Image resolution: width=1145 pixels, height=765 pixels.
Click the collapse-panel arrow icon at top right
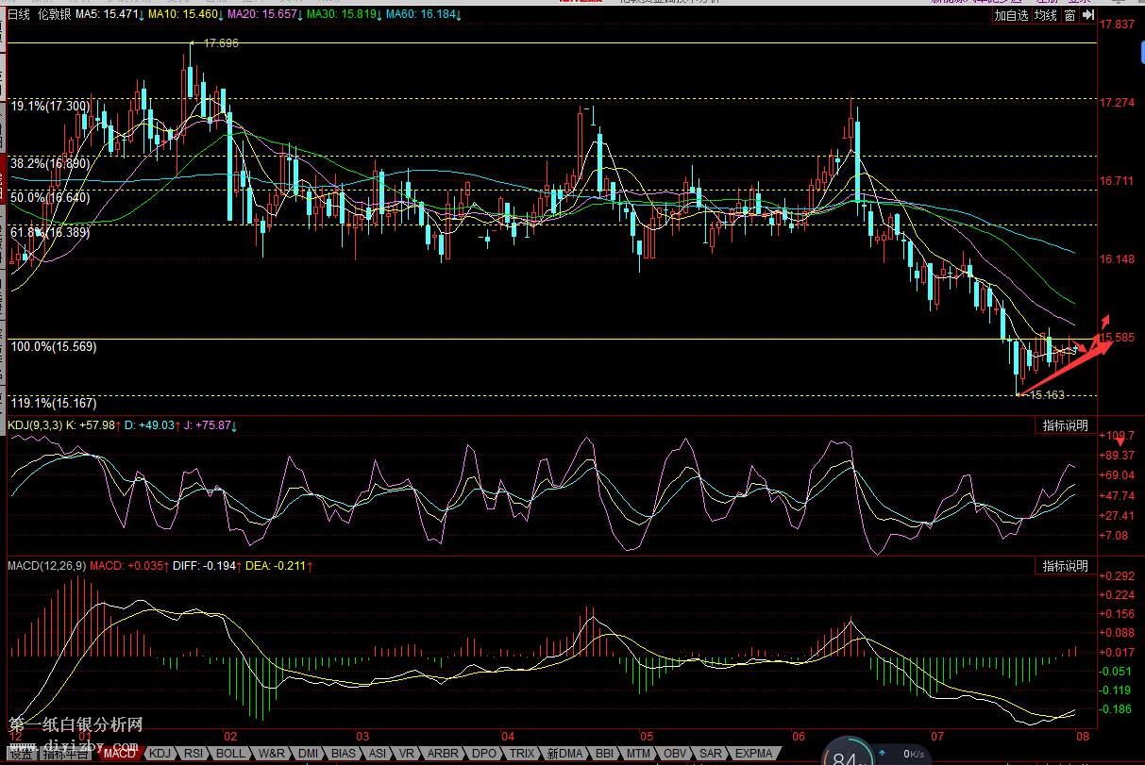click(1086, 15)
